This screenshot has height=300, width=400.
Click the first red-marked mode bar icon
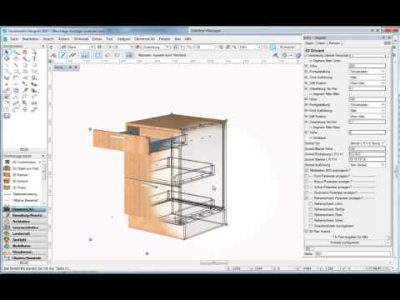(53, 56)
